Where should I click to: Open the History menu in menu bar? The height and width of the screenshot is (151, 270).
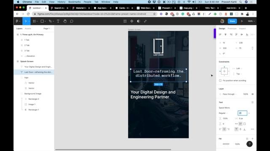pos(61,2)
